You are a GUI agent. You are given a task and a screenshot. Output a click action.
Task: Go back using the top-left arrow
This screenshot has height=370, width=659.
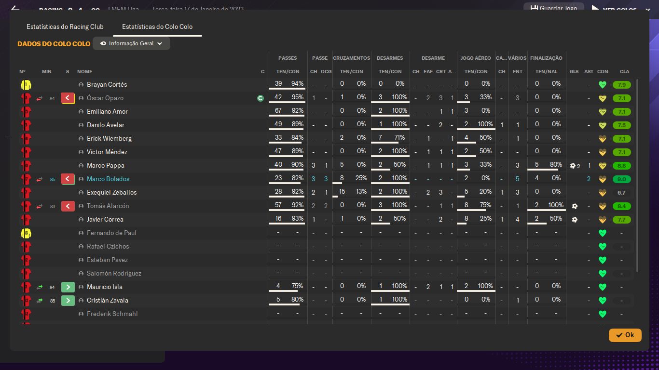point(15,9)
